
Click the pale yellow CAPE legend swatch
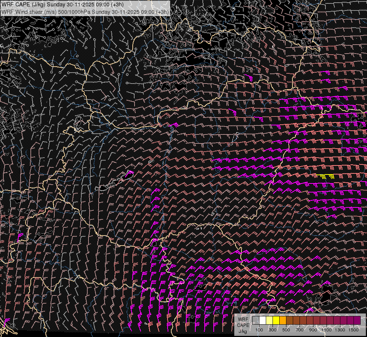[270, 321]
